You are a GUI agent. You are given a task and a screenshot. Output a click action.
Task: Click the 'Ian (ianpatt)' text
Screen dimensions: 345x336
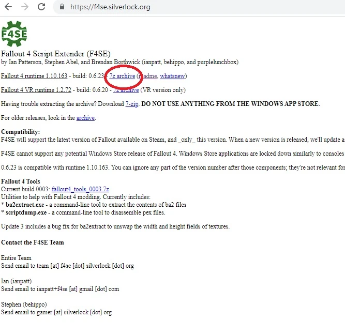(16, 281)
